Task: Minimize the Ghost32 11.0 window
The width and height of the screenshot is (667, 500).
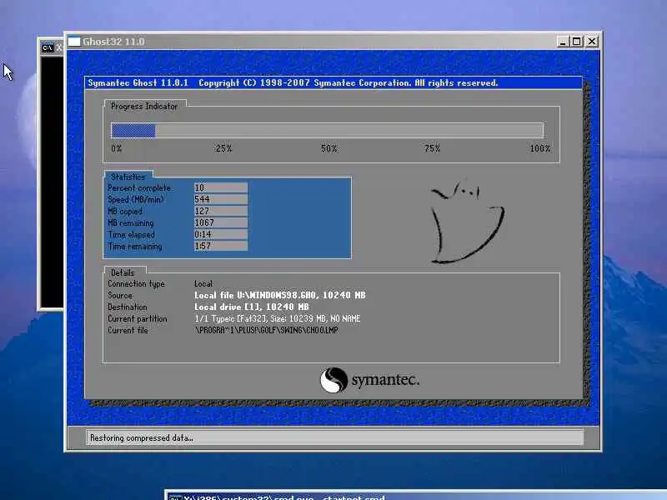Action: pos(562,42)
